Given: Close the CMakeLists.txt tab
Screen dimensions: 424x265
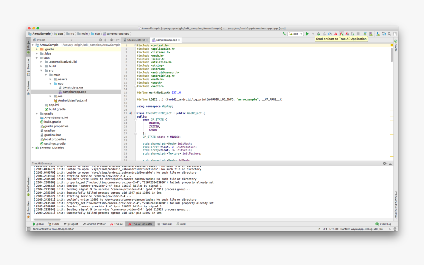Looking at the screenshot, I should click(x=147, y=40).
